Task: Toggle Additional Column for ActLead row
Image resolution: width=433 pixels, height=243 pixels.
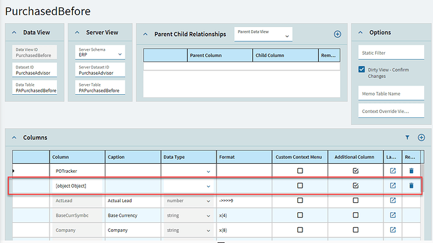Action: click(355, 200)
